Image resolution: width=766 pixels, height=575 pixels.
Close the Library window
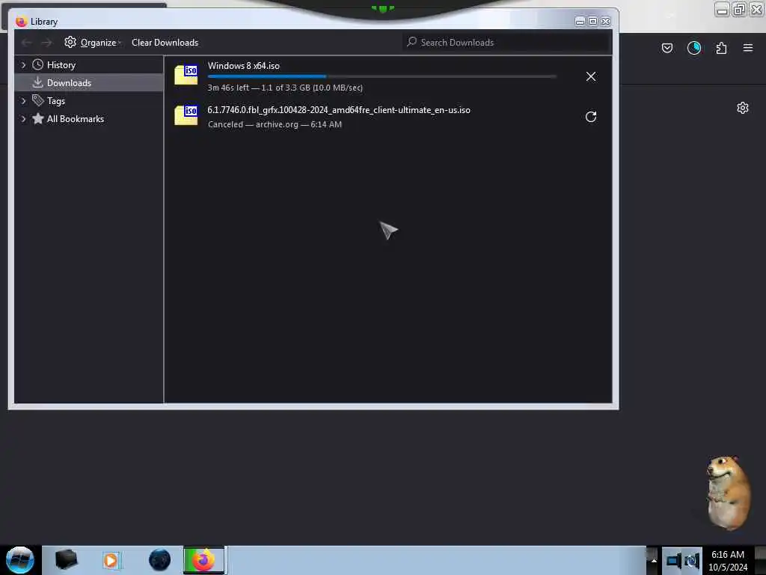point(605,21)
